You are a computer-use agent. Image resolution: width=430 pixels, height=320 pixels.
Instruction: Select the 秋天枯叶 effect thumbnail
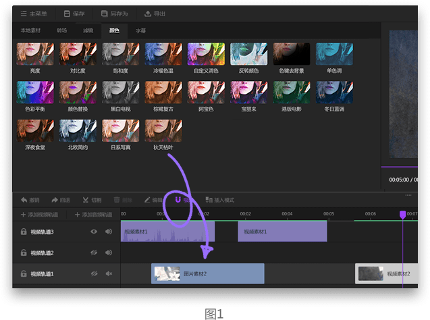click(163, 131)
